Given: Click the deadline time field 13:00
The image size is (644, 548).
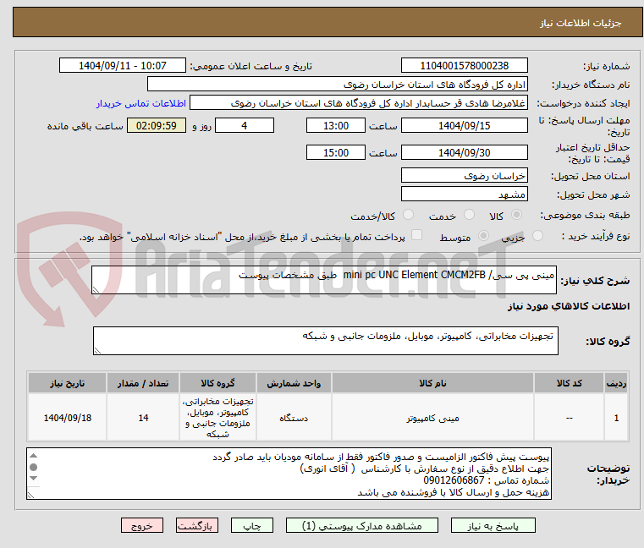Looking at the screenshot, I should 336,126.
